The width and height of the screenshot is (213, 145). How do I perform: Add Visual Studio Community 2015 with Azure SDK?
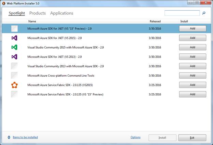[x=193, y=47]
